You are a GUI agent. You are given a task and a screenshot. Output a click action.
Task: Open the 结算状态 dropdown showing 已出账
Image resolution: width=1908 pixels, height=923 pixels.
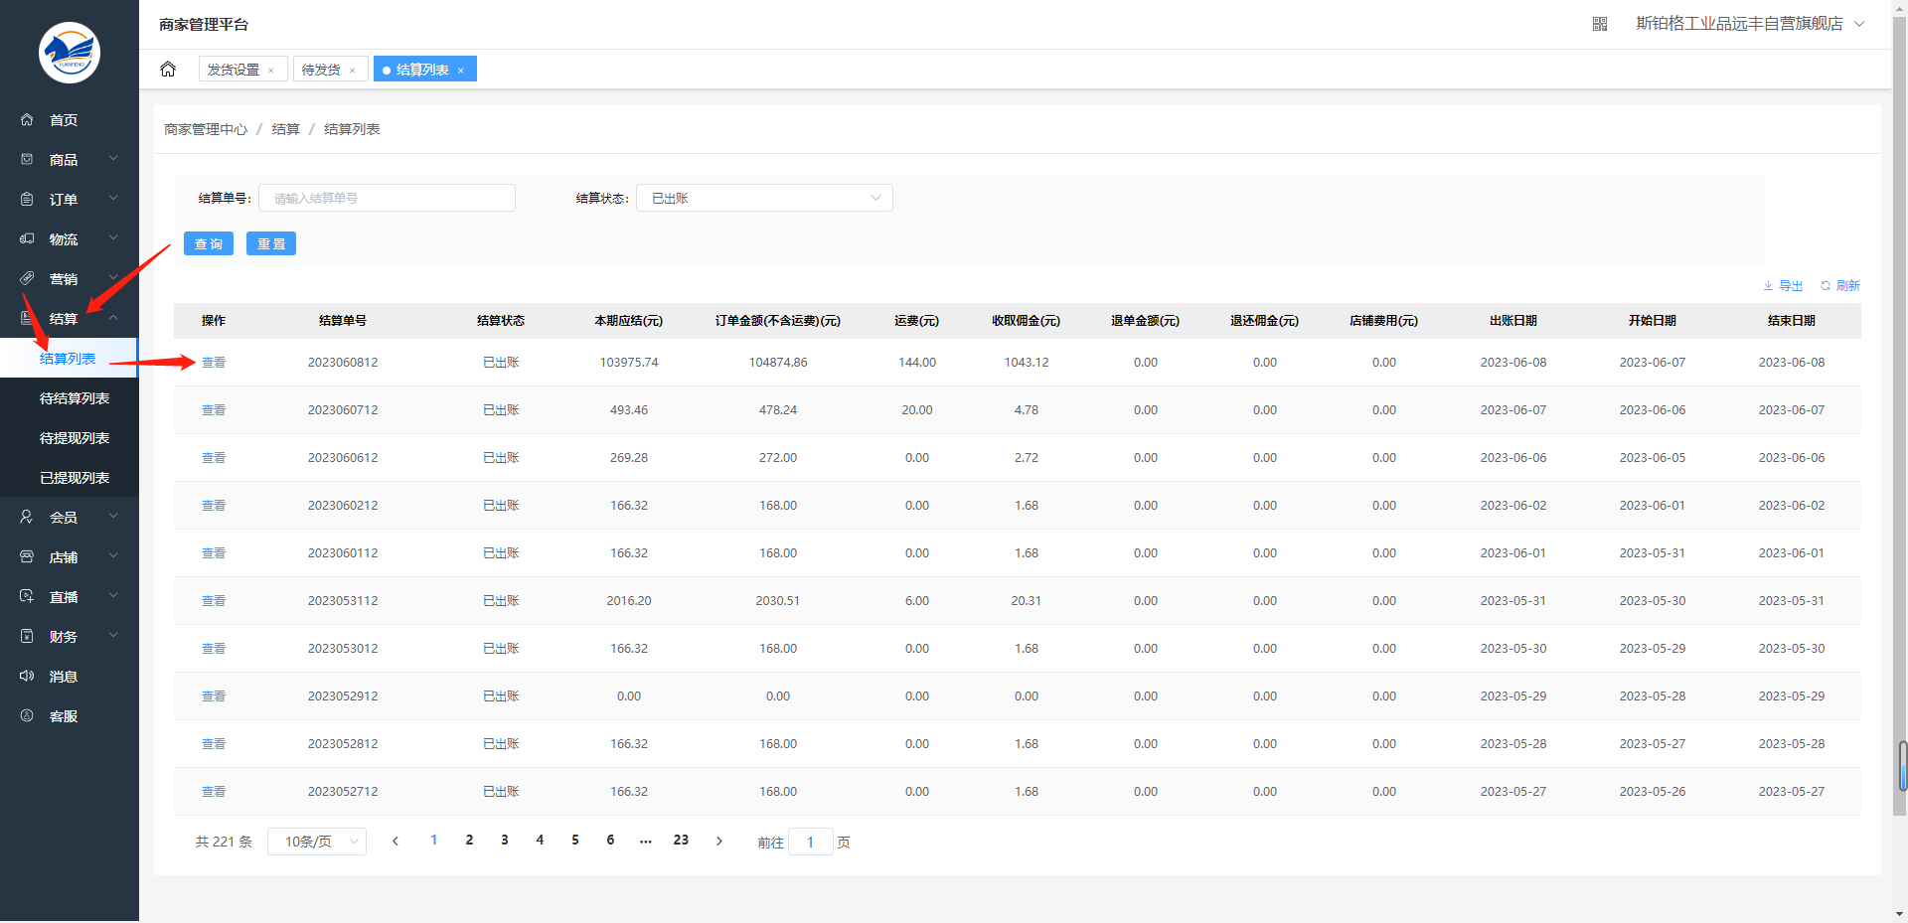click(x=764, y=198)
